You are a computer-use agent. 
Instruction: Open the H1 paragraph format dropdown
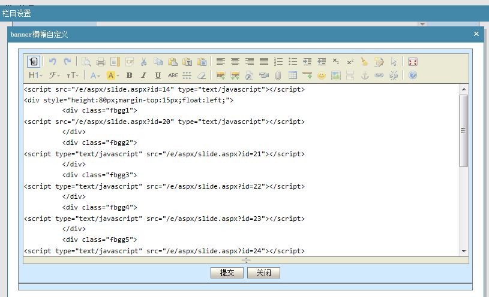point(35,75)
